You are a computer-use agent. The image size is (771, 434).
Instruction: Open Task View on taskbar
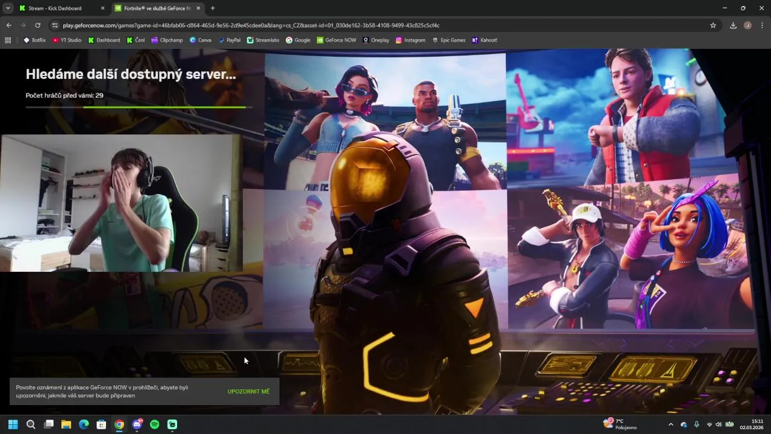pos(49,424)
